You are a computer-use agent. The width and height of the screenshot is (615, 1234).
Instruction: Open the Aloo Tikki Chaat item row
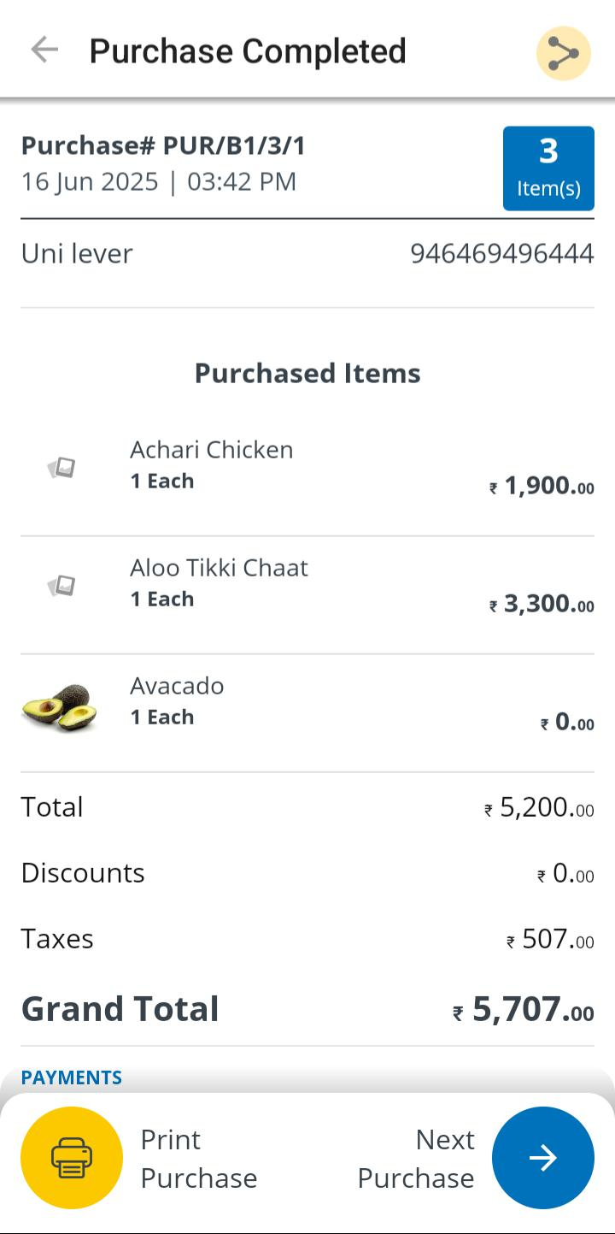point(307,586)
